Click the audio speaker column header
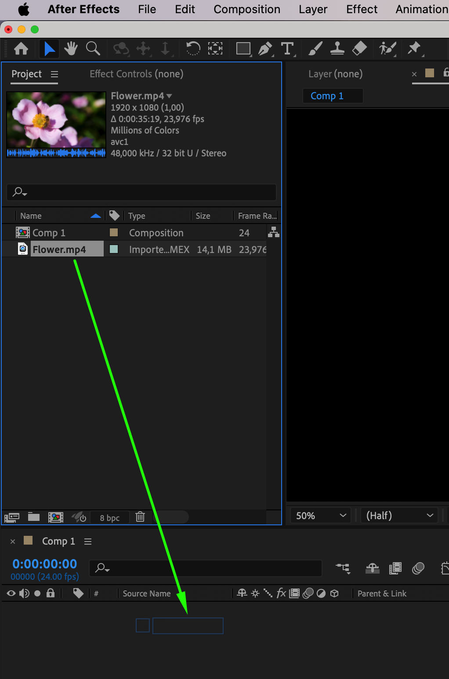This screenshot has width=449, height=679. coord(24,593)
